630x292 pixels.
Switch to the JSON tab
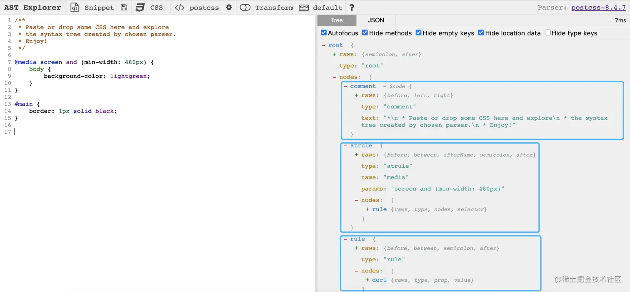pyautogui.click(x=376, y=20)
